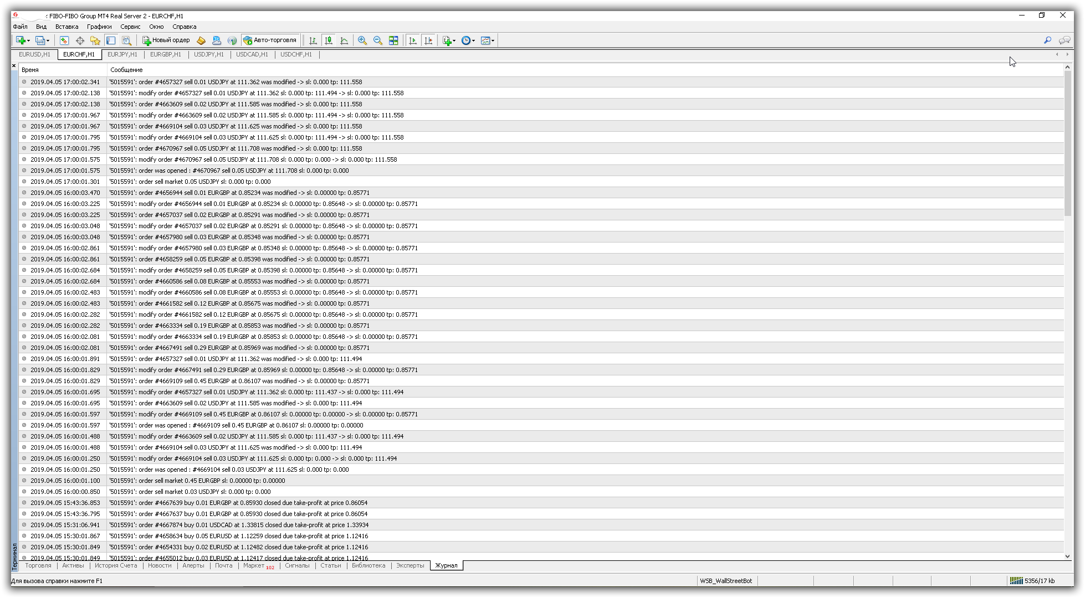Open the Navigator star-folder icon

95,40
